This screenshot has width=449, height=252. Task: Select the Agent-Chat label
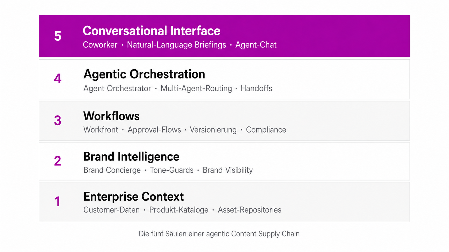point(256,45)
